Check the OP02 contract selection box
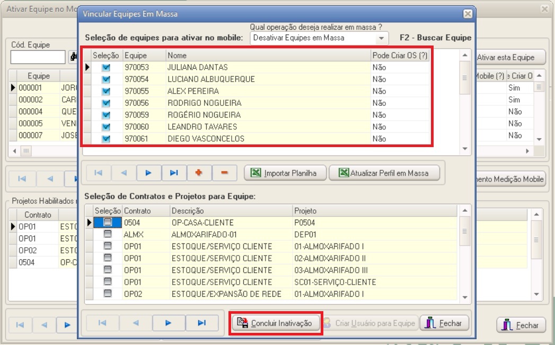 pyautogui.click(x=108, y=294)
